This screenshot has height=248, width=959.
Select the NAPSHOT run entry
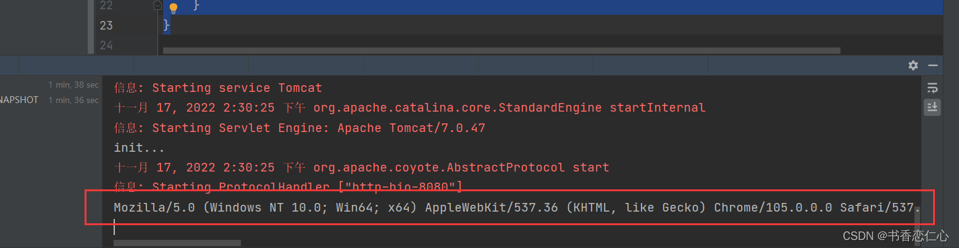tap(19, 100)
